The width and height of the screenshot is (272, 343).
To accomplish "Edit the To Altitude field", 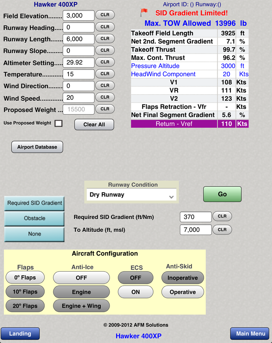I will [196, 230].
